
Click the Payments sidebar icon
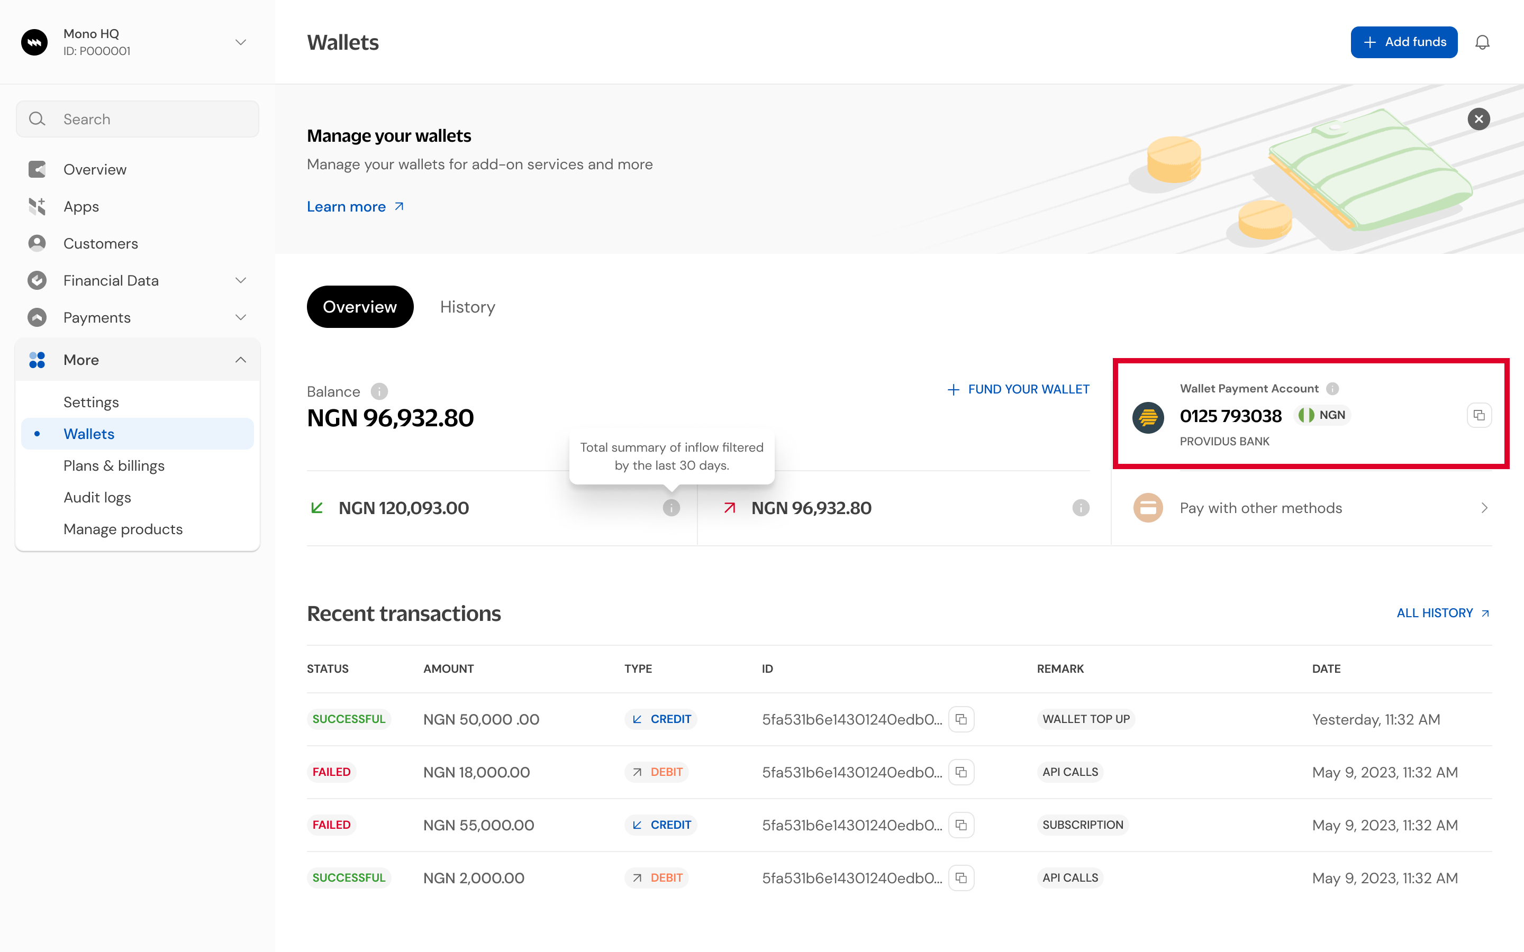(37, 317)
